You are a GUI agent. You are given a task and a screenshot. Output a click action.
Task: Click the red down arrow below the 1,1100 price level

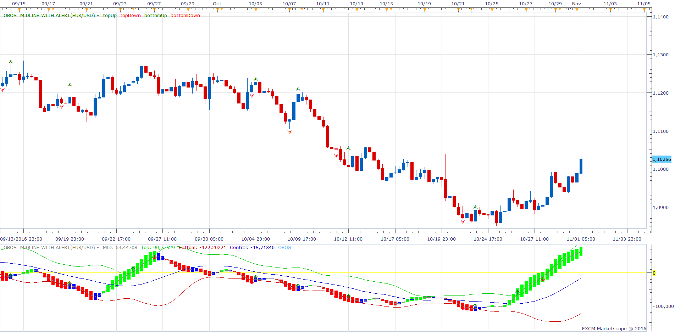click(290, 132)
